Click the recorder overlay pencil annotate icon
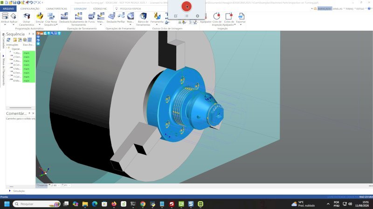 [x=176, y=16]
